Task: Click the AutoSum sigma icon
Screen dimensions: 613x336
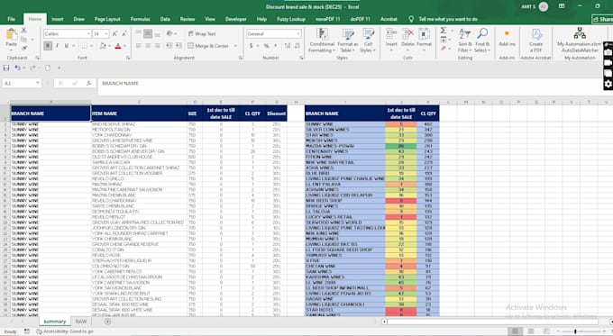Action: point(444,31)
